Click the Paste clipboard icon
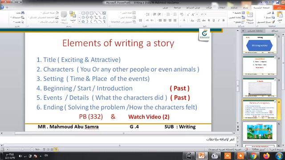The width and height of the screenshot is (285, 160). (x=280, y=15)
